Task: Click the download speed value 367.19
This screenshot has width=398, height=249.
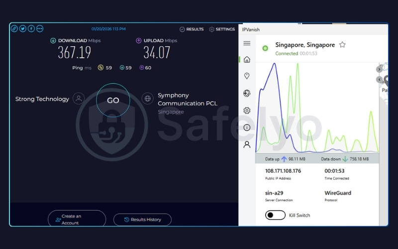Action: pos(74,52)
